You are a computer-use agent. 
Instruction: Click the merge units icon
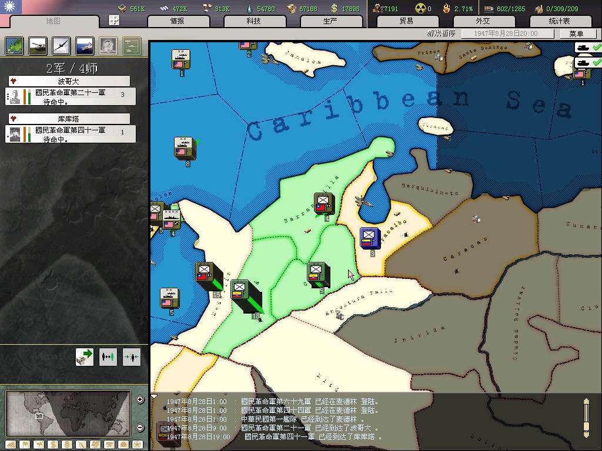132,356
